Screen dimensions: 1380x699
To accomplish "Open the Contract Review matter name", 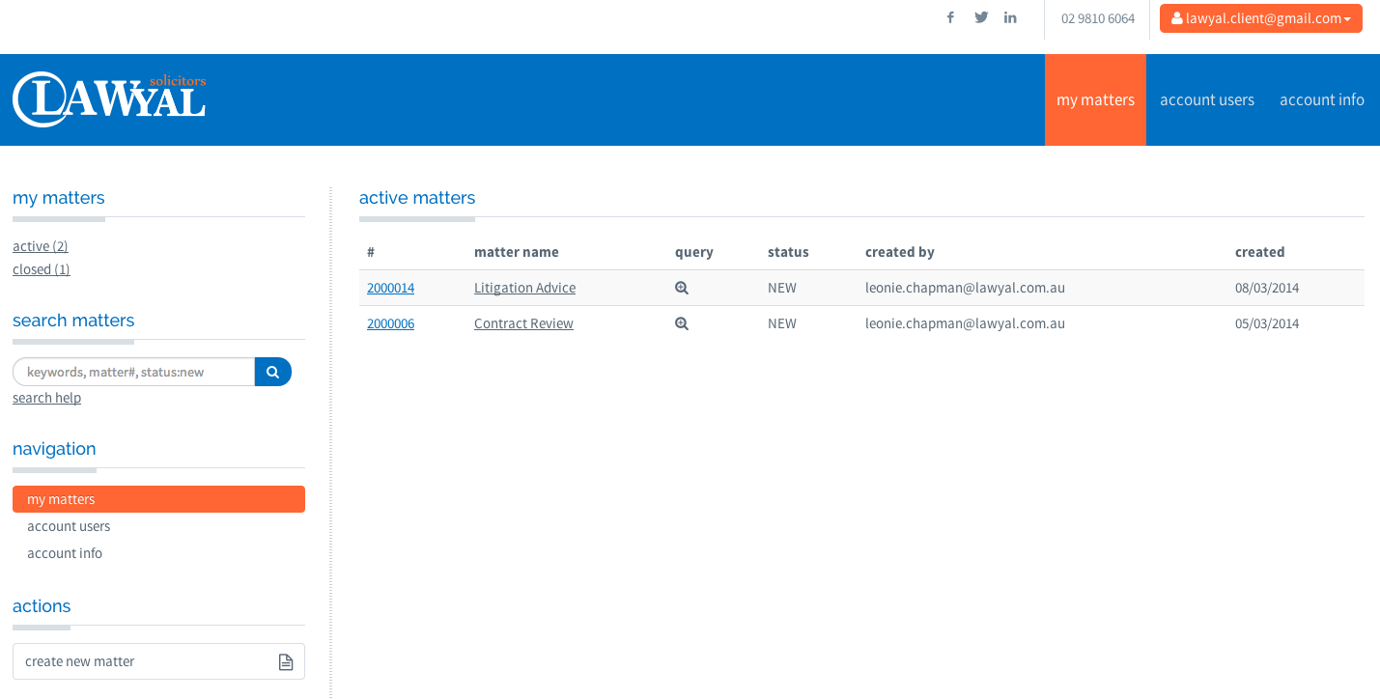I will [x=523, y=323].
